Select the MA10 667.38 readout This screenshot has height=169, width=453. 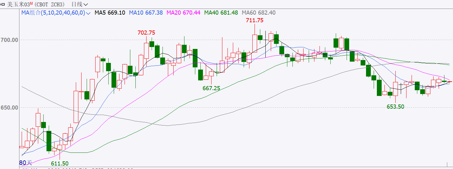tap(146, 13)
